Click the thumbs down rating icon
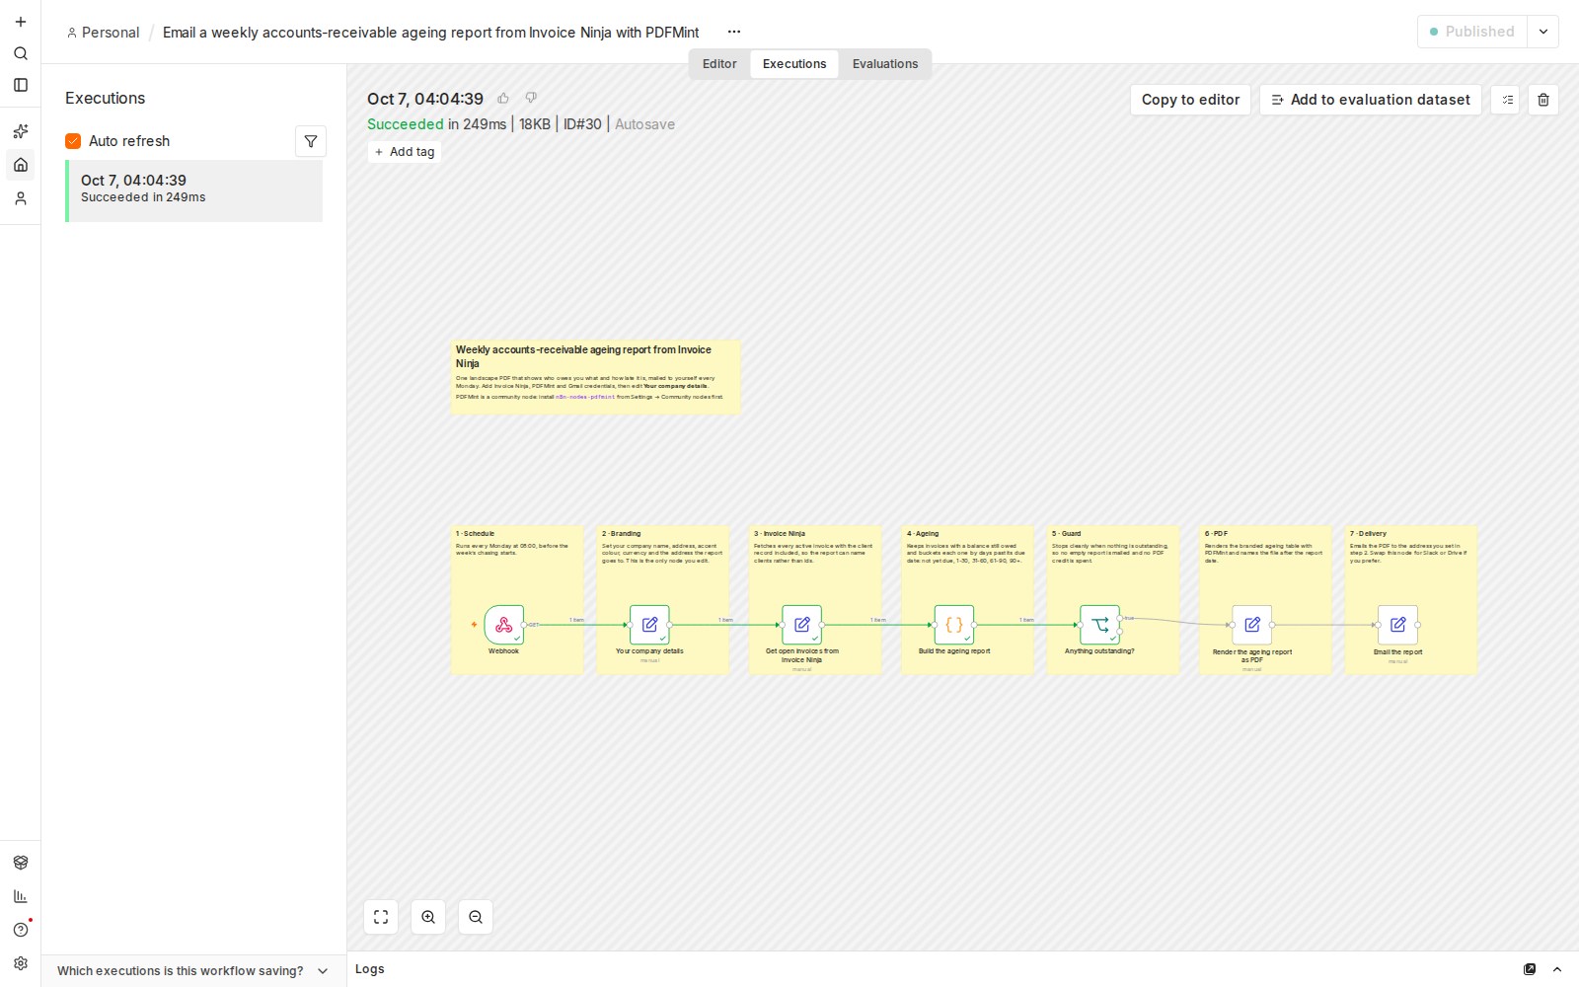This screenshot has width=1579, height=987. (531, 98)
